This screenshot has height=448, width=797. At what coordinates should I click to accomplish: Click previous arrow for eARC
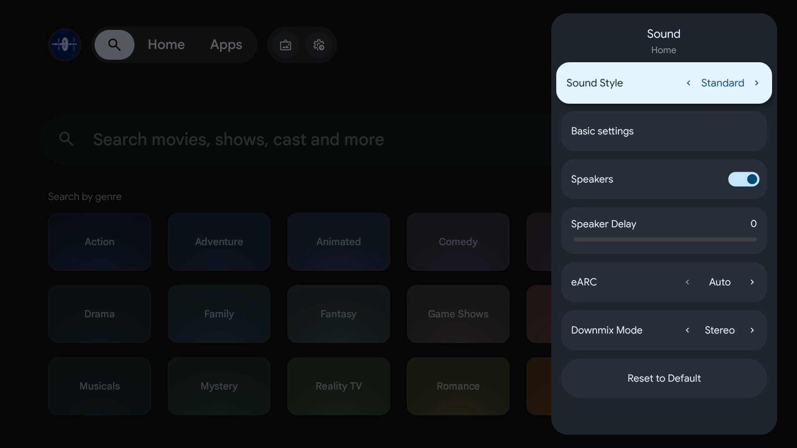[x=687, y=282]
